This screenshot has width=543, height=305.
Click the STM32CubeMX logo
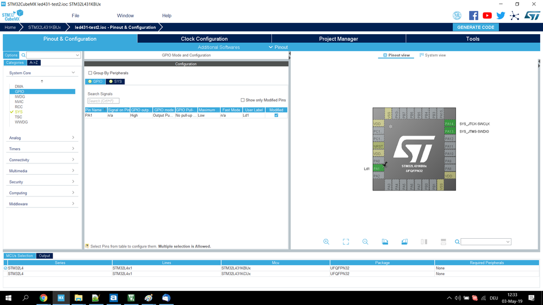tap(13, 16)
